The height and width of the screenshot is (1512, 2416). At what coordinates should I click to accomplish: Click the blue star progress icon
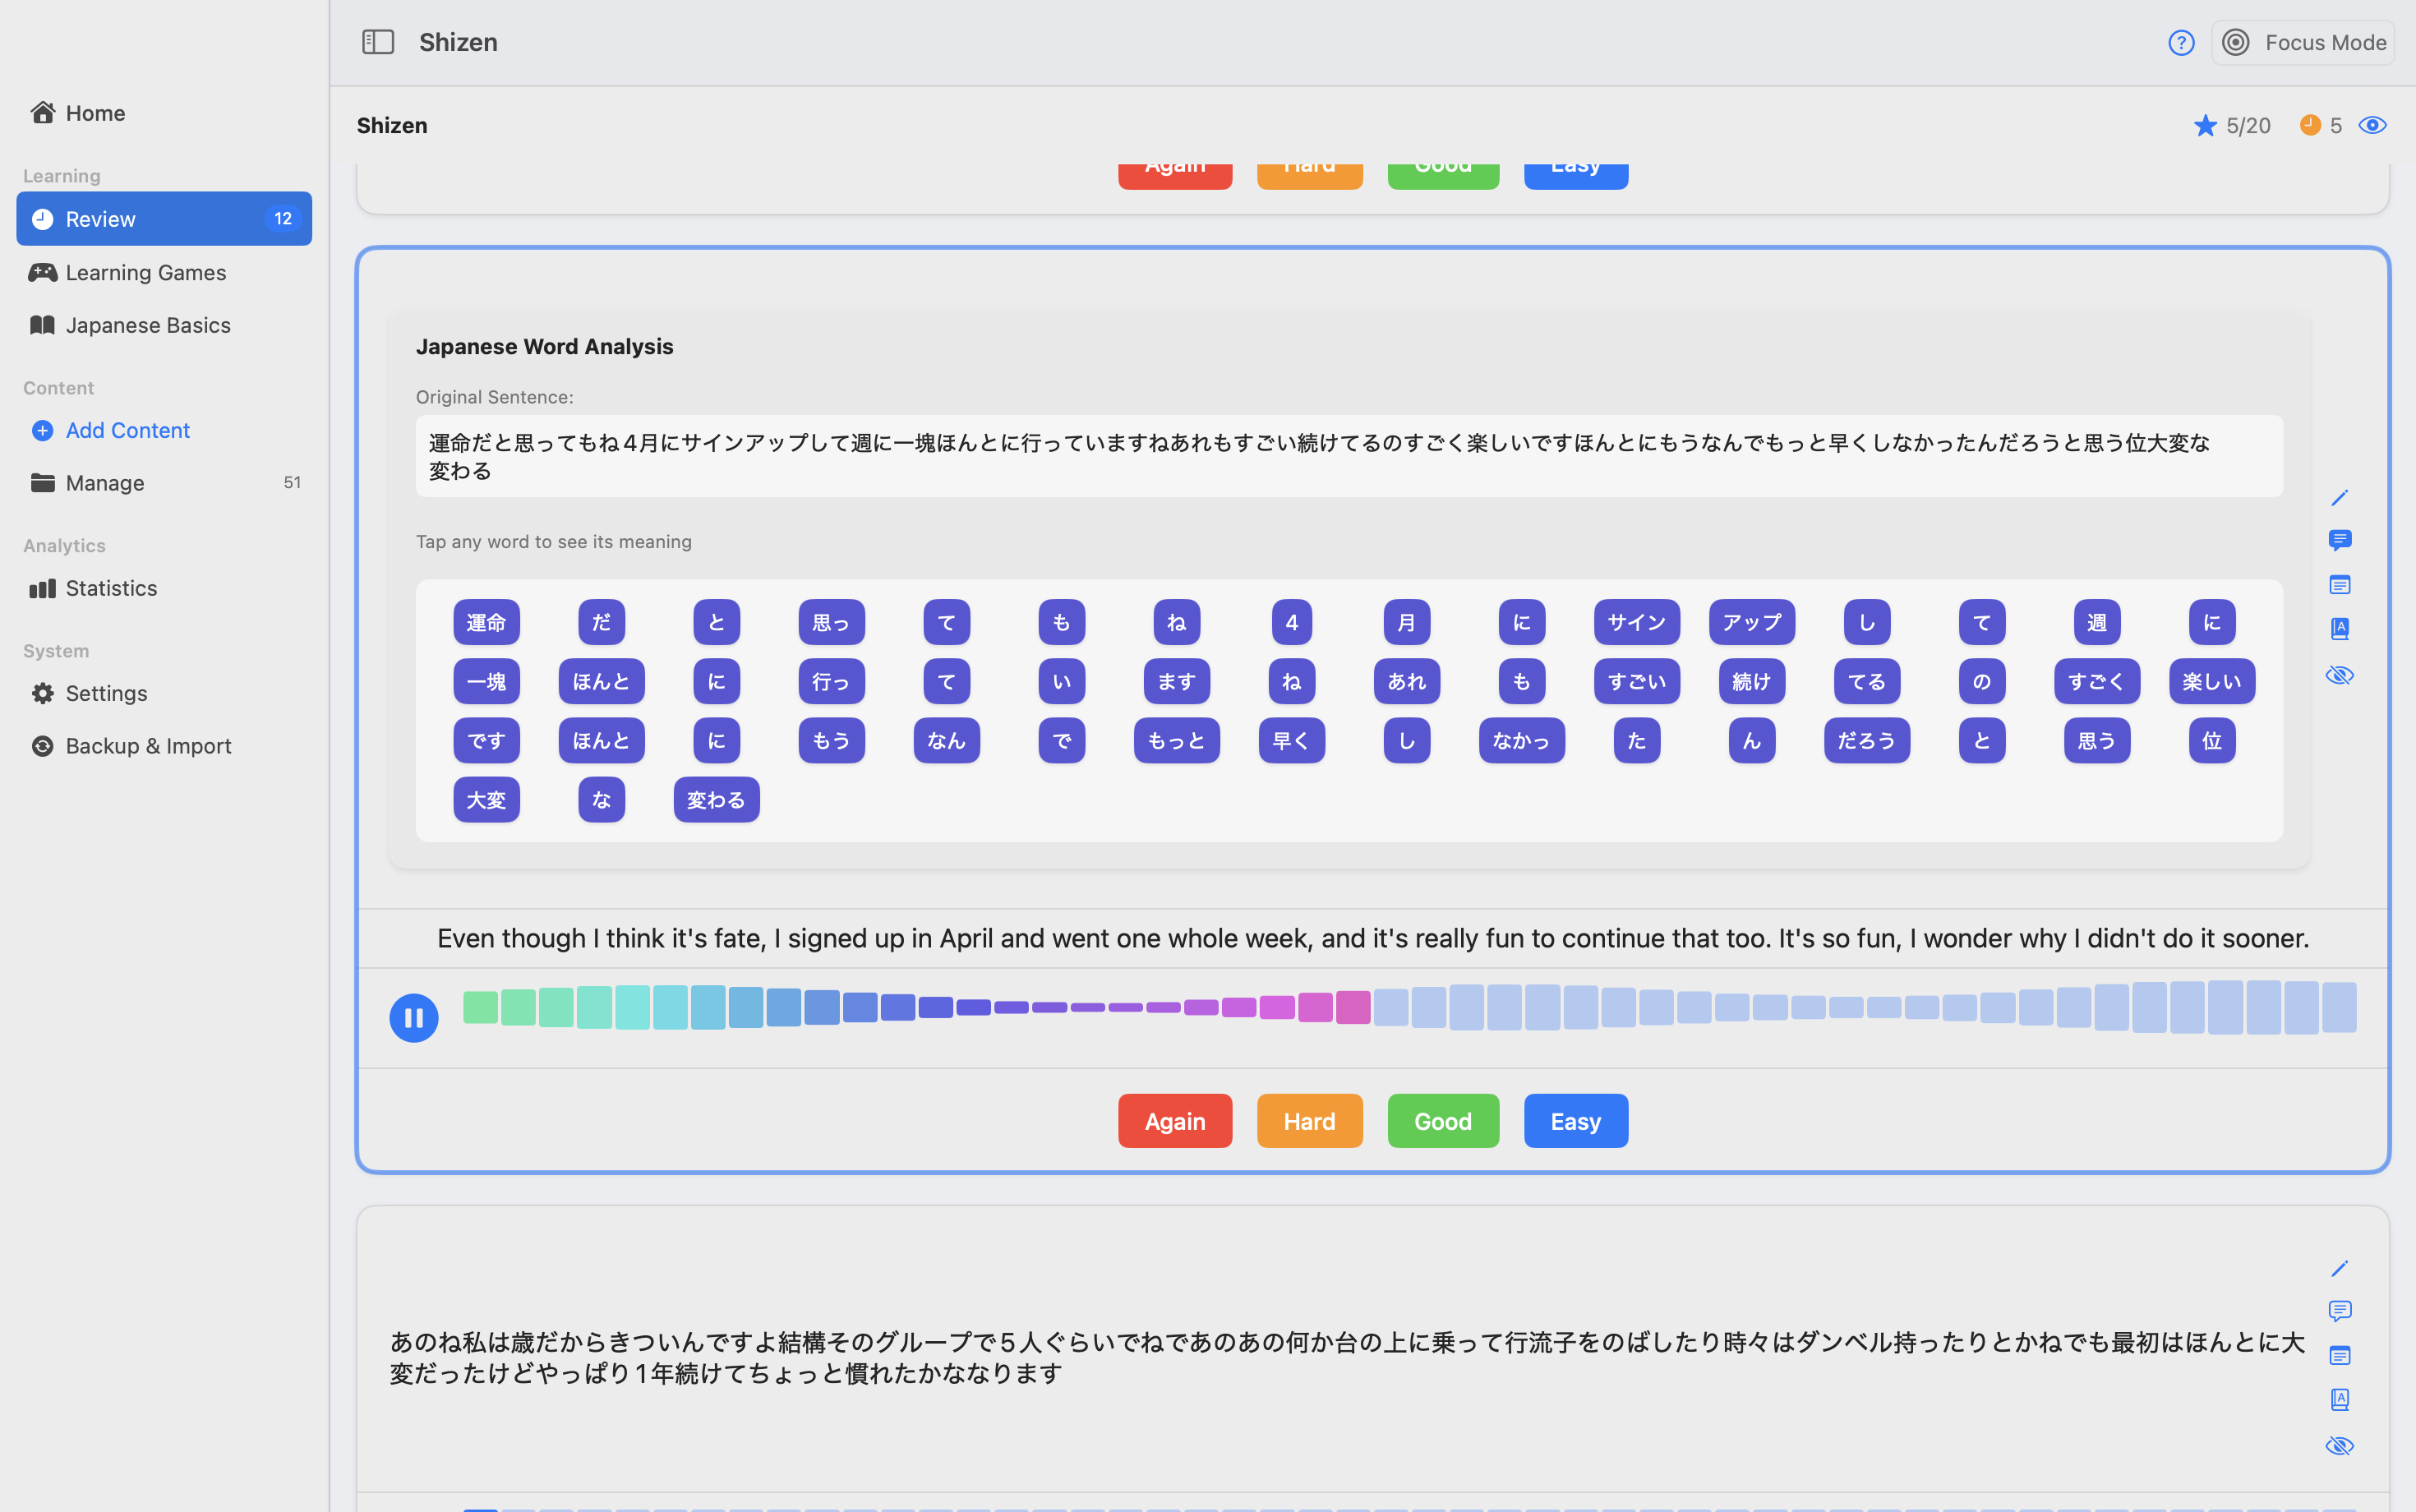click(x=2204, y=125)
